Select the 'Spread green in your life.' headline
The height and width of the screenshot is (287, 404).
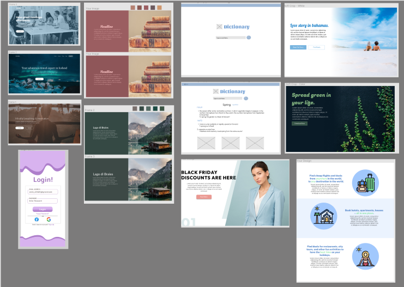[x=311, y=99]
